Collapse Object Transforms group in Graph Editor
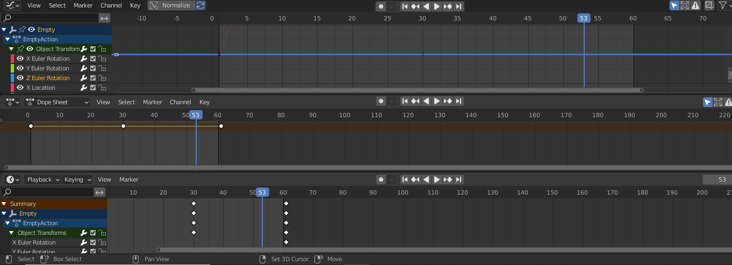The height and width of the screenshot is (265, 732). click(x=11, y=49)
